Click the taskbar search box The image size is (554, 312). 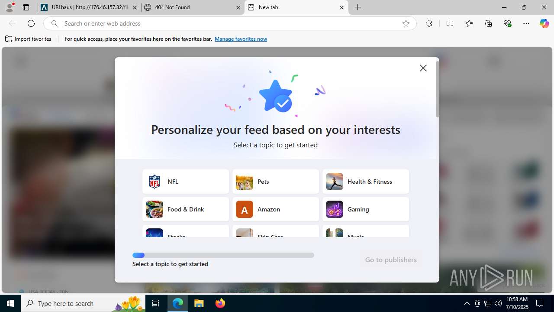84,303
